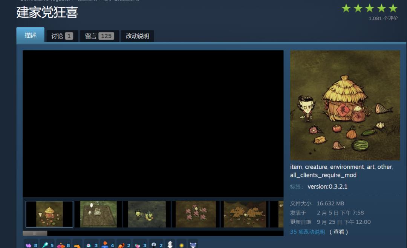The height and width of the screenshot is (248, 407).
Task: Click the （查看） link
Action: pyautogui.click(x=339, y=232)
